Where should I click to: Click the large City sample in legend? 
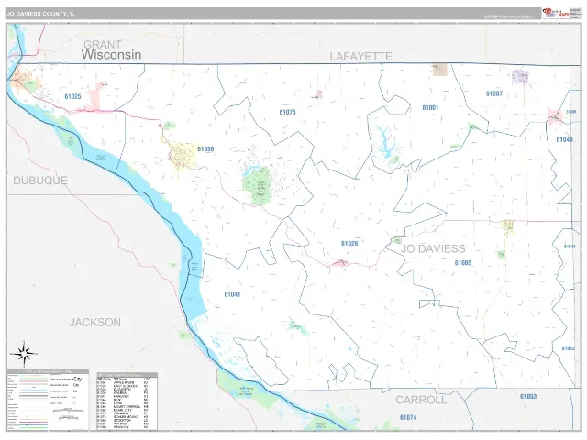pos(77,379)
